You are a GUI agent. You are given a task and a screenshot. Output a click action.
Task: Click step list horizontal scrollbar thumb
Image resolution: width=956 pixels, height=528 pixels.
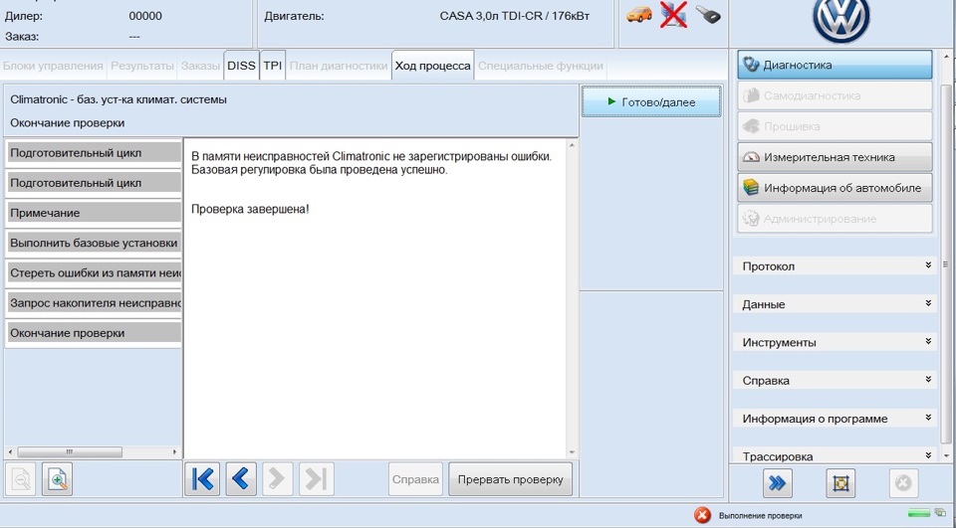tap(70, 451)
